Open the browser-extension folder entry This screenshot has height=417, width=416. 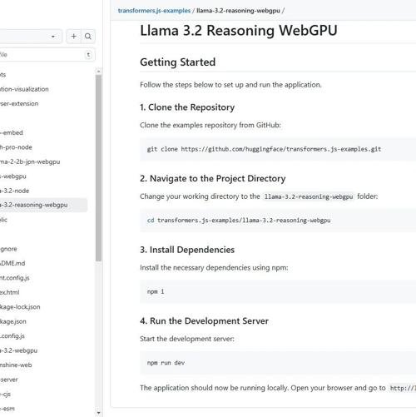19,104
